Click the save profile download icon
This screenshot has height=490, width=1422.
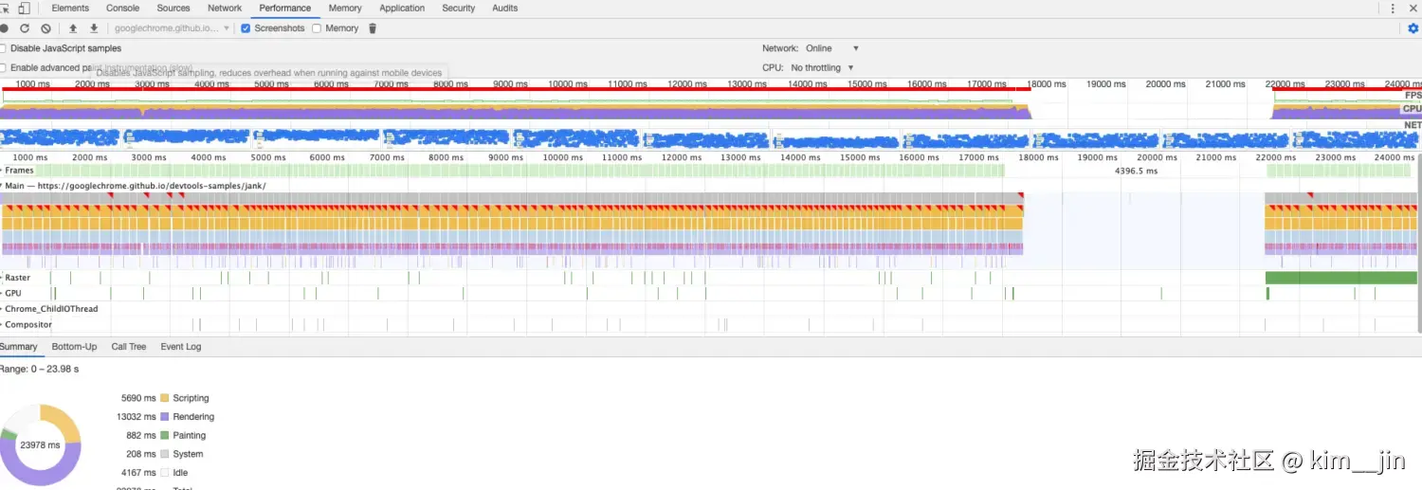[x=94, y=28]
